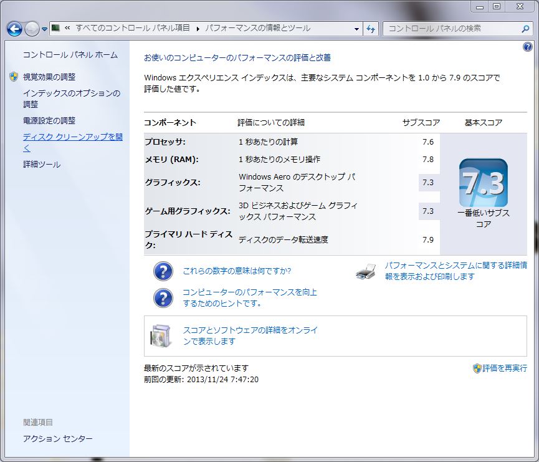Screen dimensions: 539x462
Task: Click the プロセッサ: row label
Action: pos(165,142)
